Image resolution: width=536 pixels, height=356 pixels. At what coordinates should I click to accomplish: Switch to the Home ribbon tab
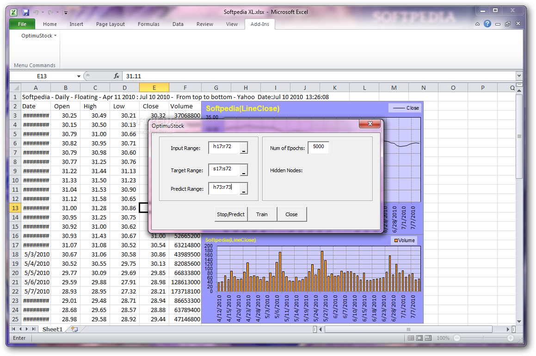50,24
